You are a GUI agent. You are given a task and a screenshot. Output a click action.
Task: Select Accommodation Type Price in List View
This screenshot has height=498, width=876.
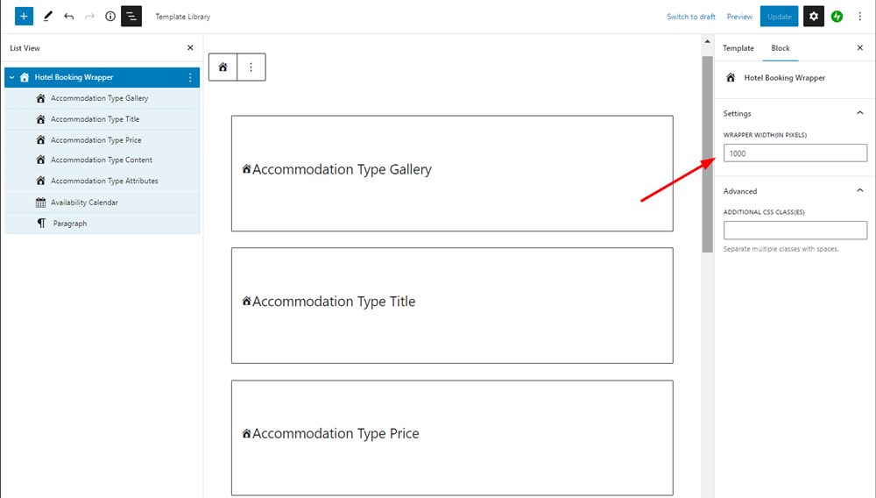click(102, 139)
